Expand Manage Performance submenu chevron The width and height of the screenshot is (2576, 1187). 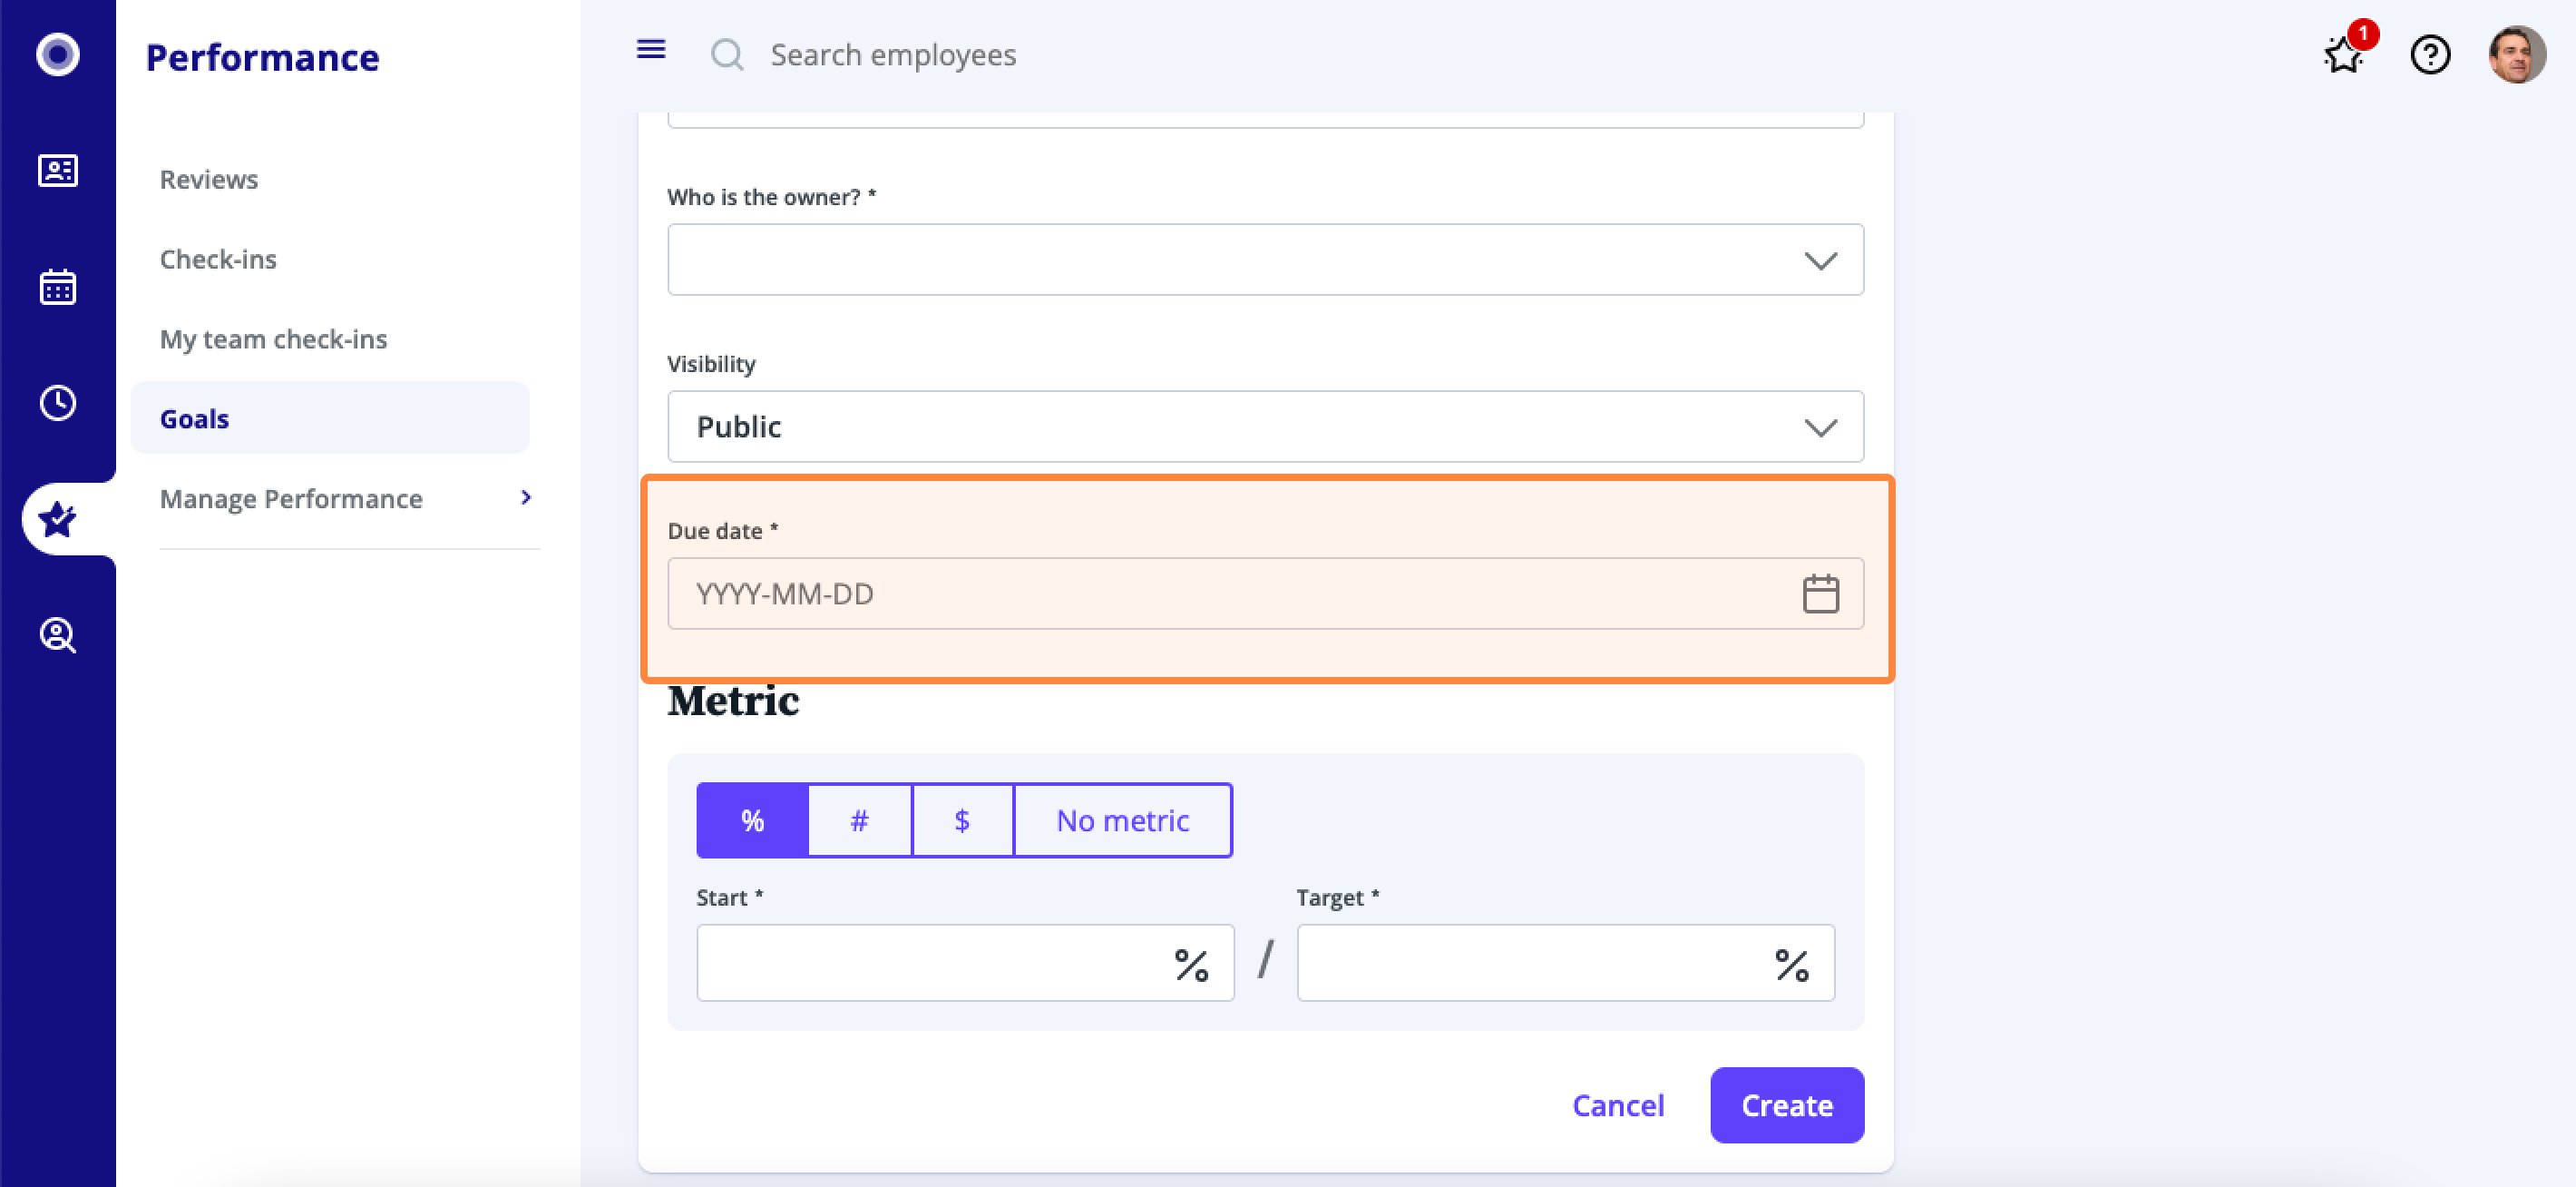(x=526, y=497)
